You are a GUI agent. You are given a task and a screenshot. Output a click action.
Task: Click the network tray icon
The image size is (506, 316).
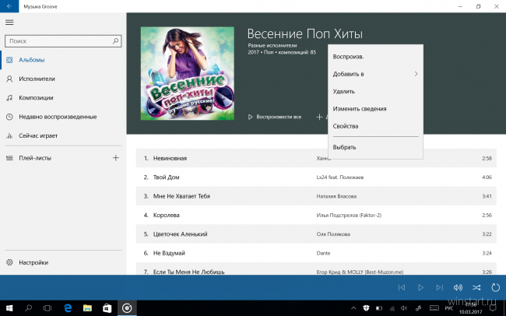392,308
